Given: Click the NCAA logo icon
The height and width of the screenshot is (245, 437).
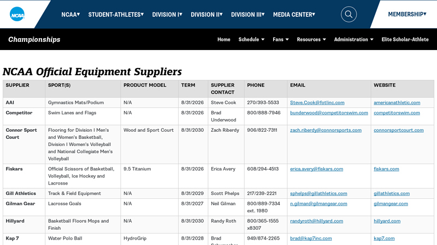Looking at the screenshot, I should (17, 14).
